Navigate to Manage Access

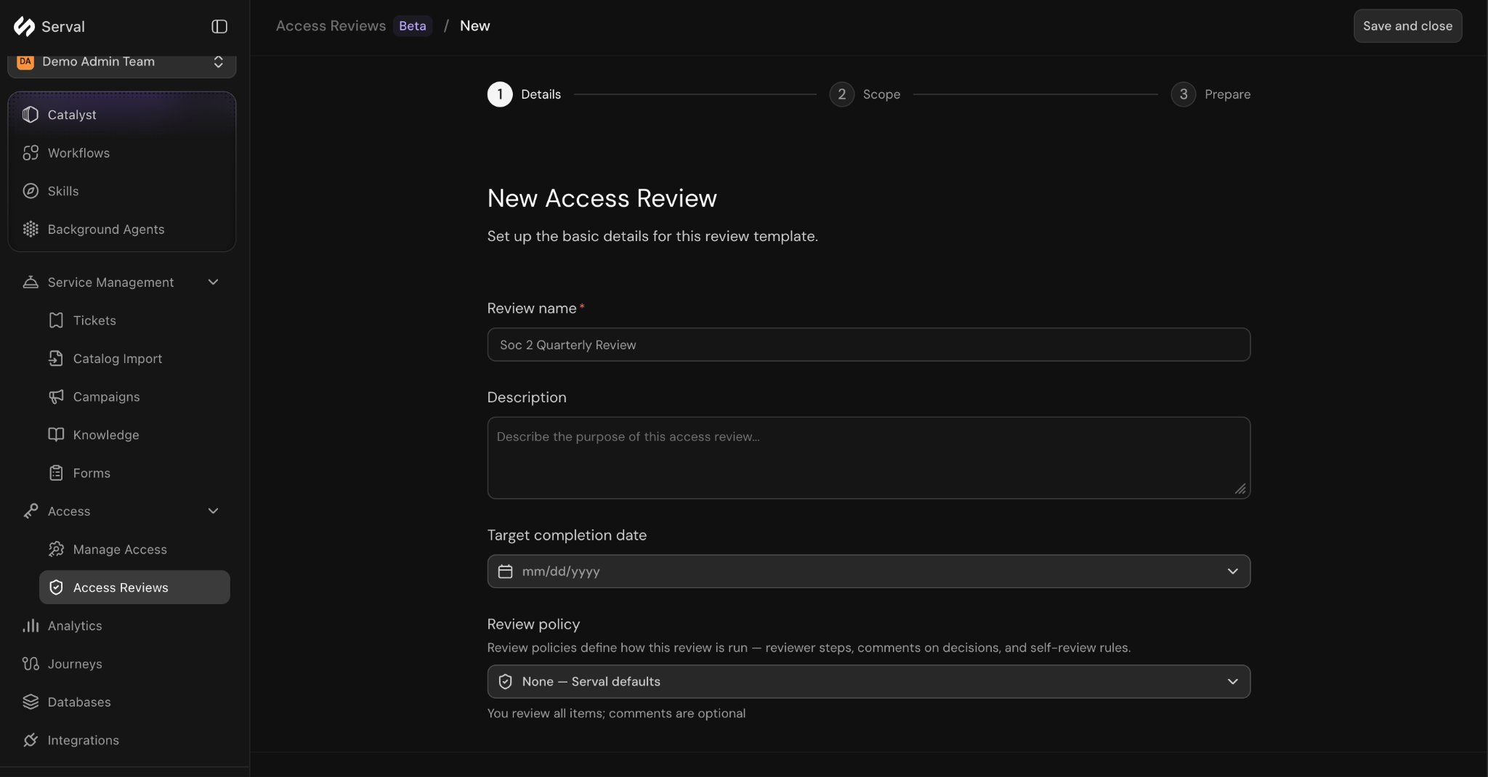coord(134,549)
